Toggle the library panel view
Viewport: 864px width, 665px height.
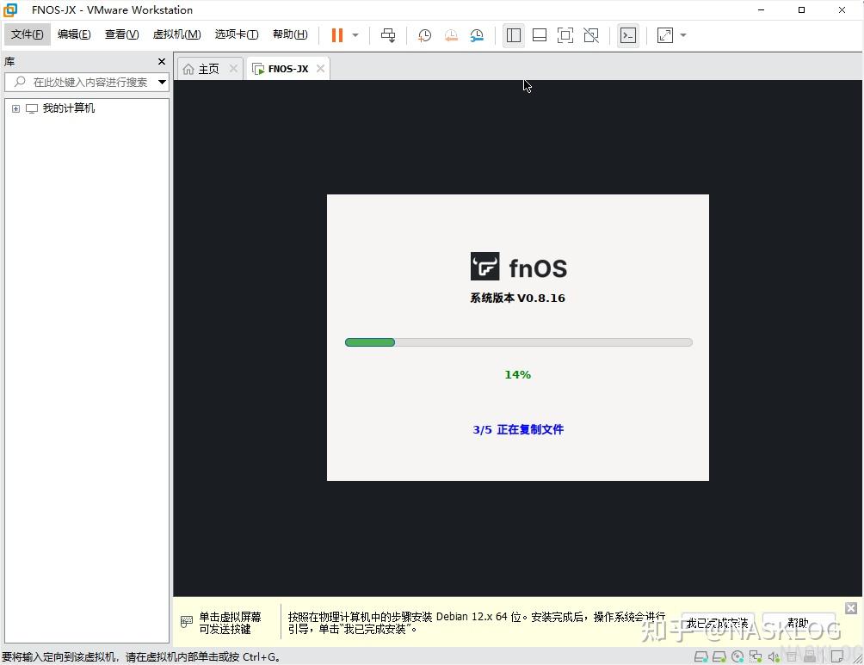(513, 35)
